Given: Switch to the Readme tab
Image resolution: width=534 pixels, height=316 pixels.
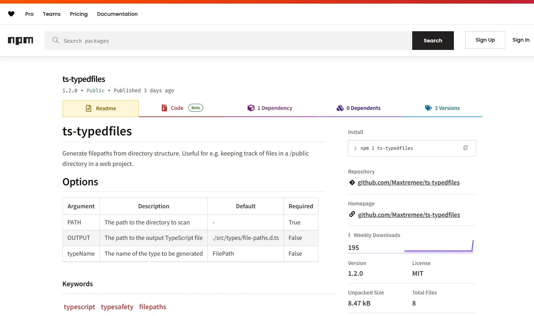Looking at the screenshot, I should (x=101, y=108).
